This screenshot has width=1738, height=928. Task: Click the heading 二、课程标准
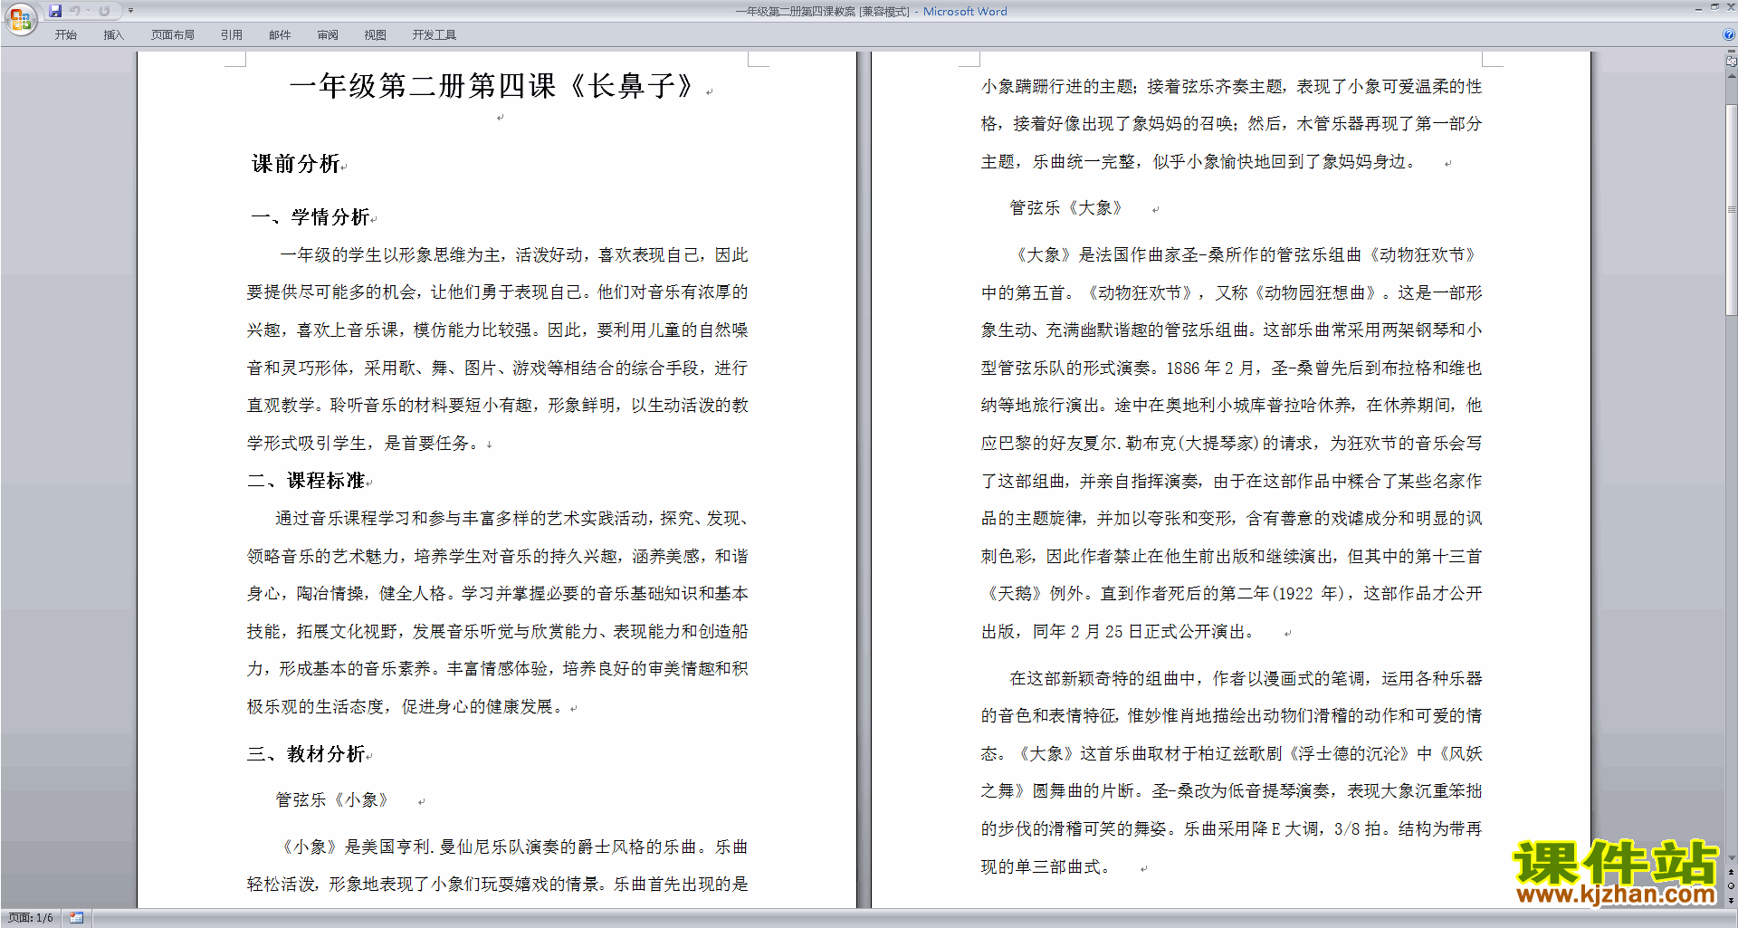pos(307,481)
